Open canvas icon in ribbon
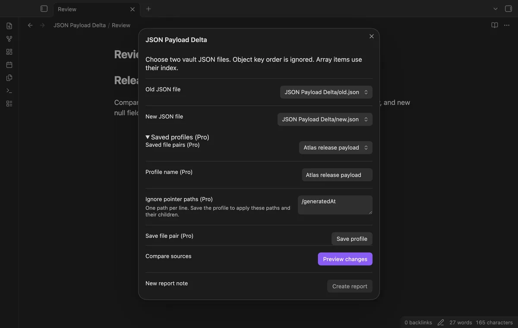This screenshot has width=518, height=328. (x=9, y=52)
